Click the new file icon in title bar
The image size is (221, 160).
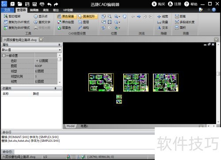pyautogui.click(x=12, y=4)
